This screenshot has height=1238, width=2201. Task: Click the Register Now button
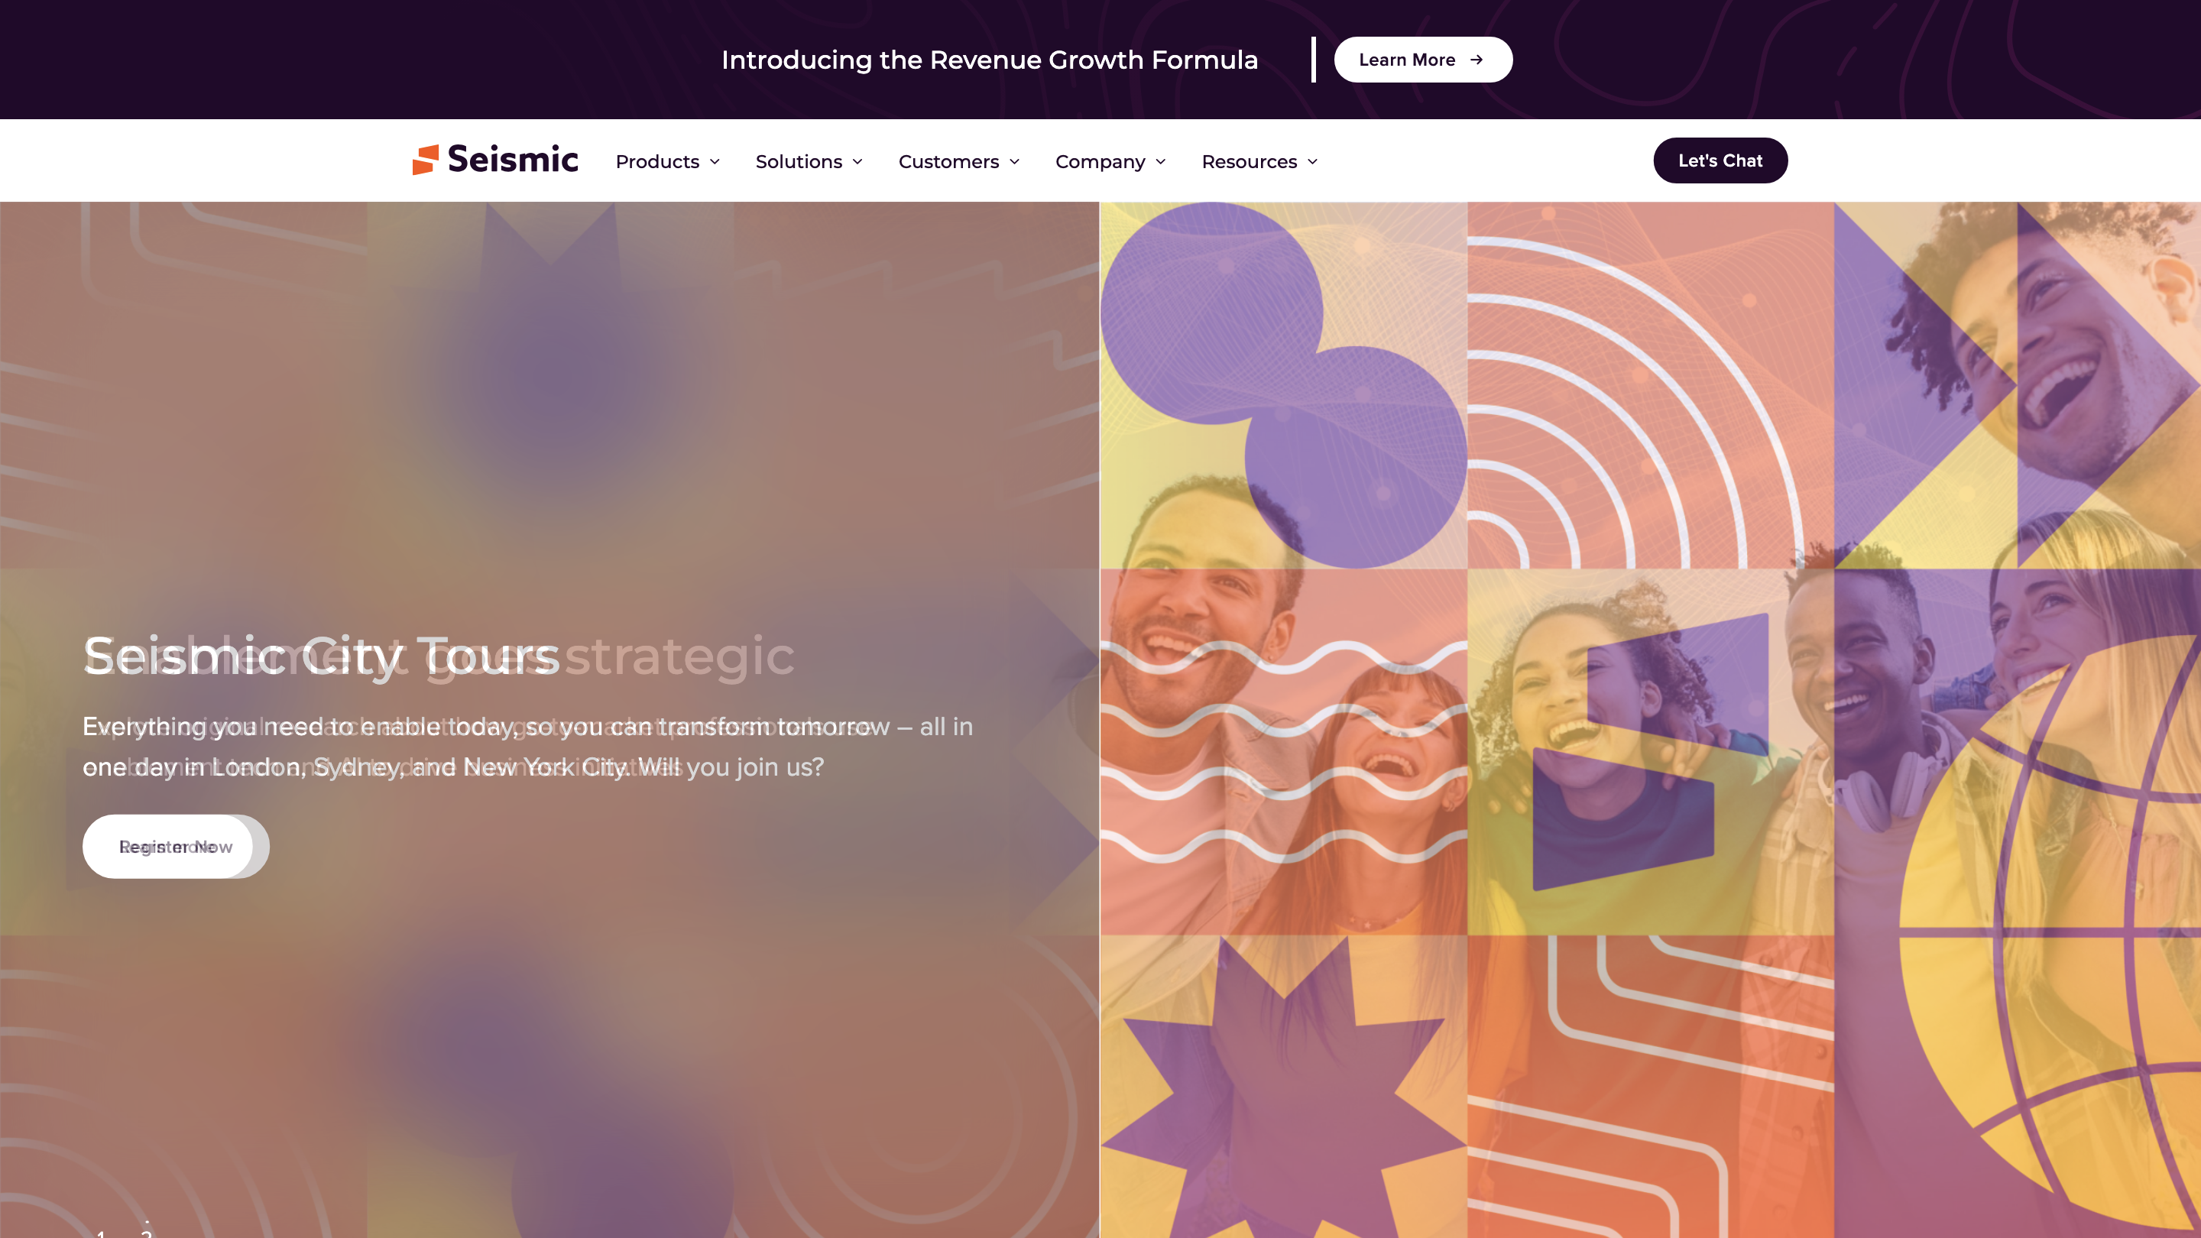175,847
